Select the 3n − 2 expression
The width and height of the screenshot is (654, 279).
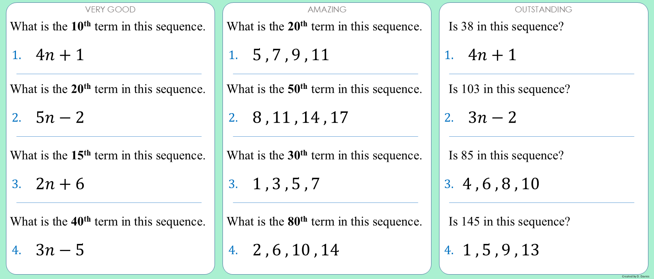click(492, 118)
